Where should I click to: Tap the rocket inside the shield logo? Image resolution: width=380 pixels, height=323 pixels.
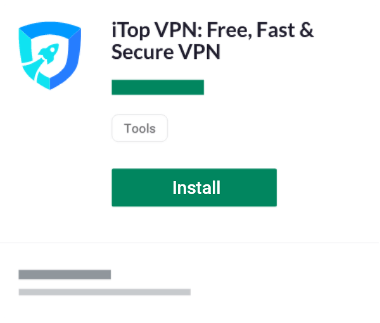[x=49, y=55]
